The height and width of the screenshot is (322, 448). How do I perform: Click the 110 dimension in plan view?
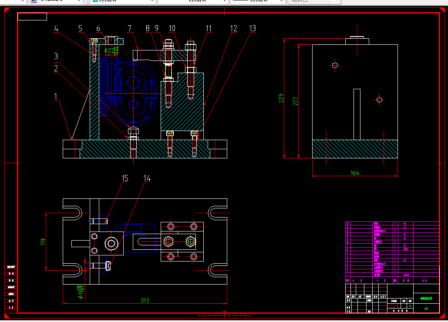(43, 241)
